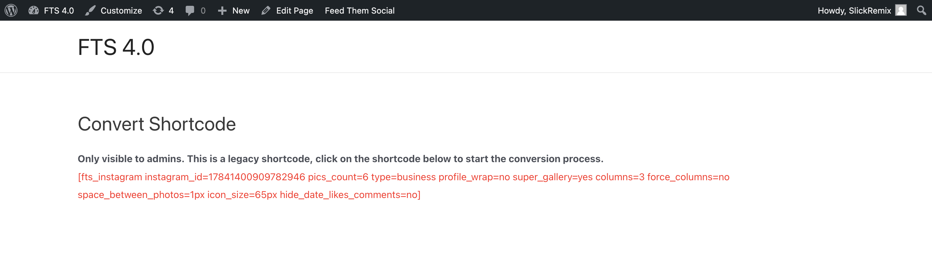Click the plus icon for New
Screen dimensions: 932x261
tap(222, 10)
